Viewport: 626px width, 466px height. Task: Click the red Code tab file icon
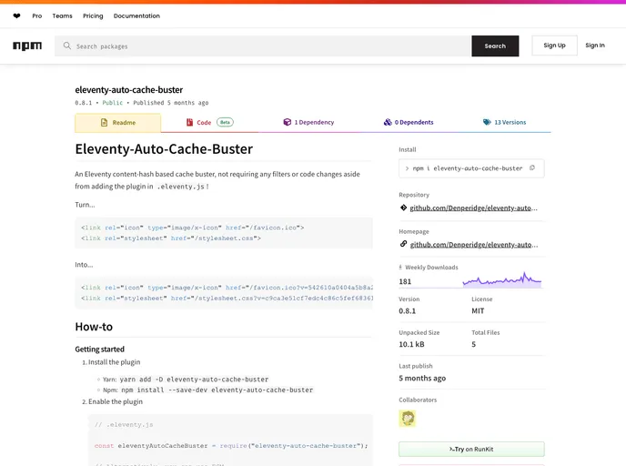189,123
